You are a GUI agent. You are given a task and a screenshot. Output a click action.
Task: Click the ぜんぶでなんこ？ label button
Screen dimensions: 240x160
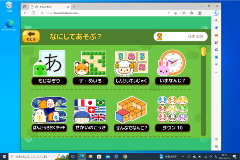[131, 128]
